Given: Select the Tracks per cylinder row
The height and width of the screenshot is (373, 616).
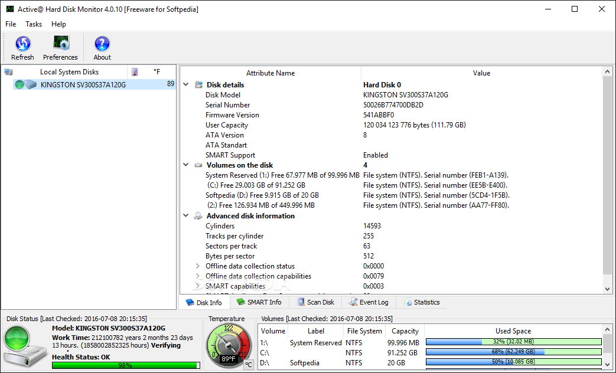Looking at the screenshot, I should click(391, 236).
